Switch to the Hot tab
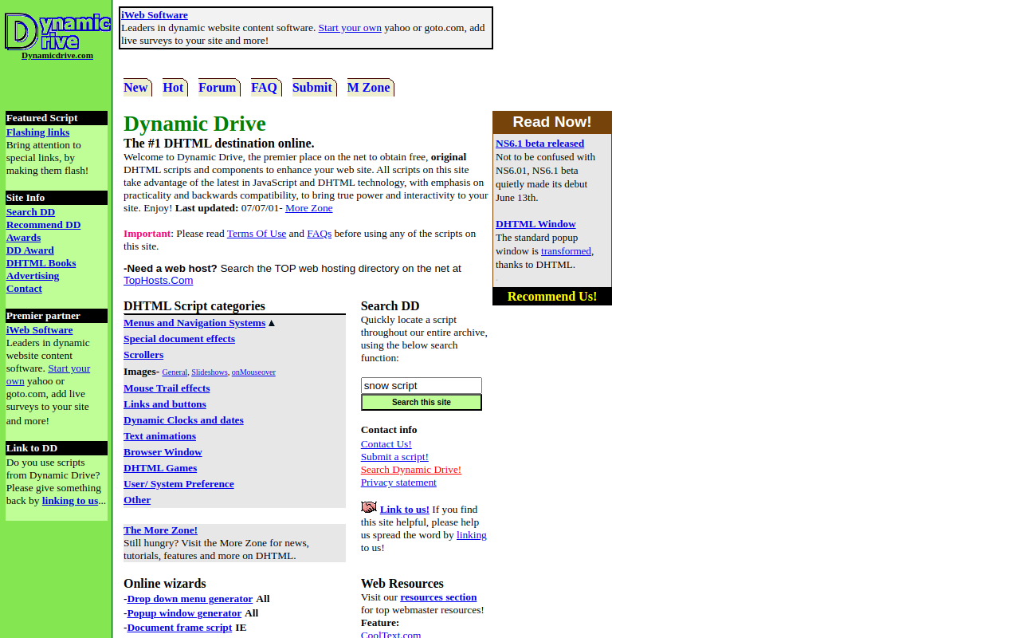This screenshot has height=638, width=1020. [173, 88]
